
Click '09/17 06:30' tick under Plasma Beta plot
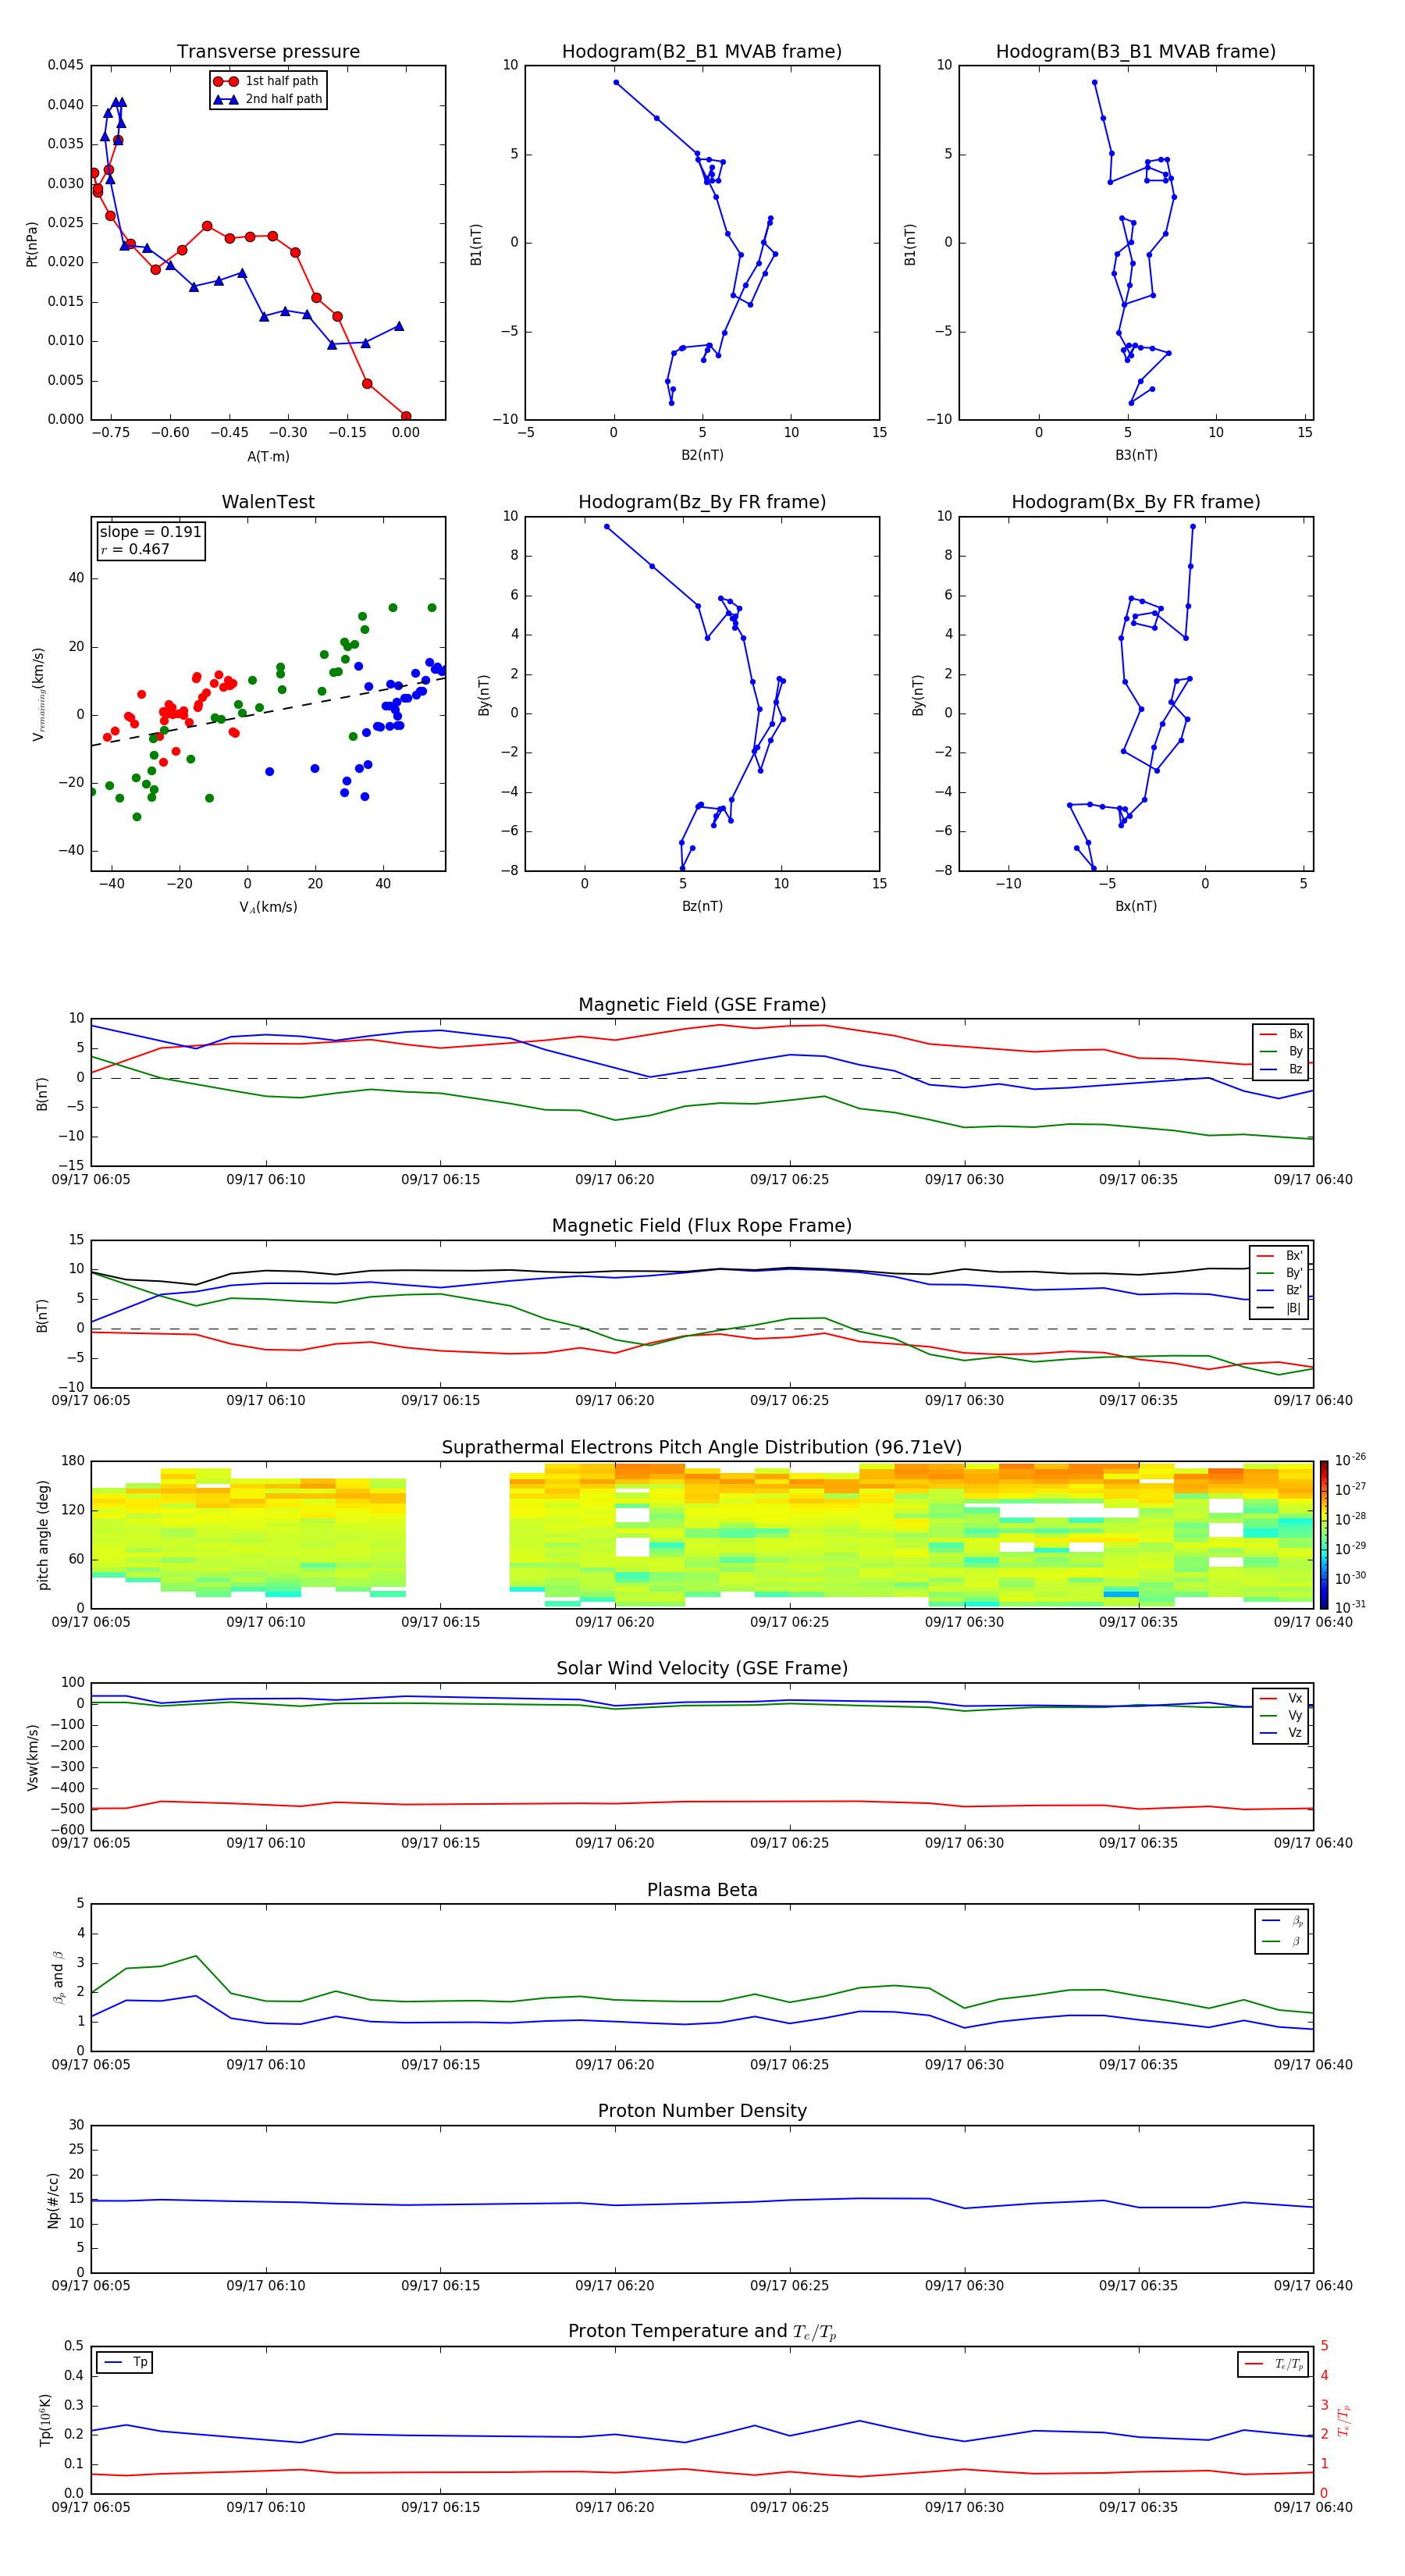(964, 2065)
